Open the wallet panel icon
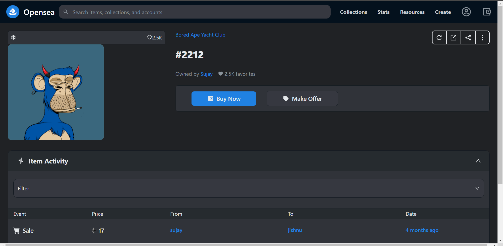This screenshot has height=246, width=503. click(487, 12)
